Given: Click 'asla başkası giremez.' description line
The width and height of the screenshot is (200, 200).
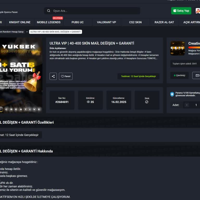Looking at the screenshot, I should [x=14, y=176].
